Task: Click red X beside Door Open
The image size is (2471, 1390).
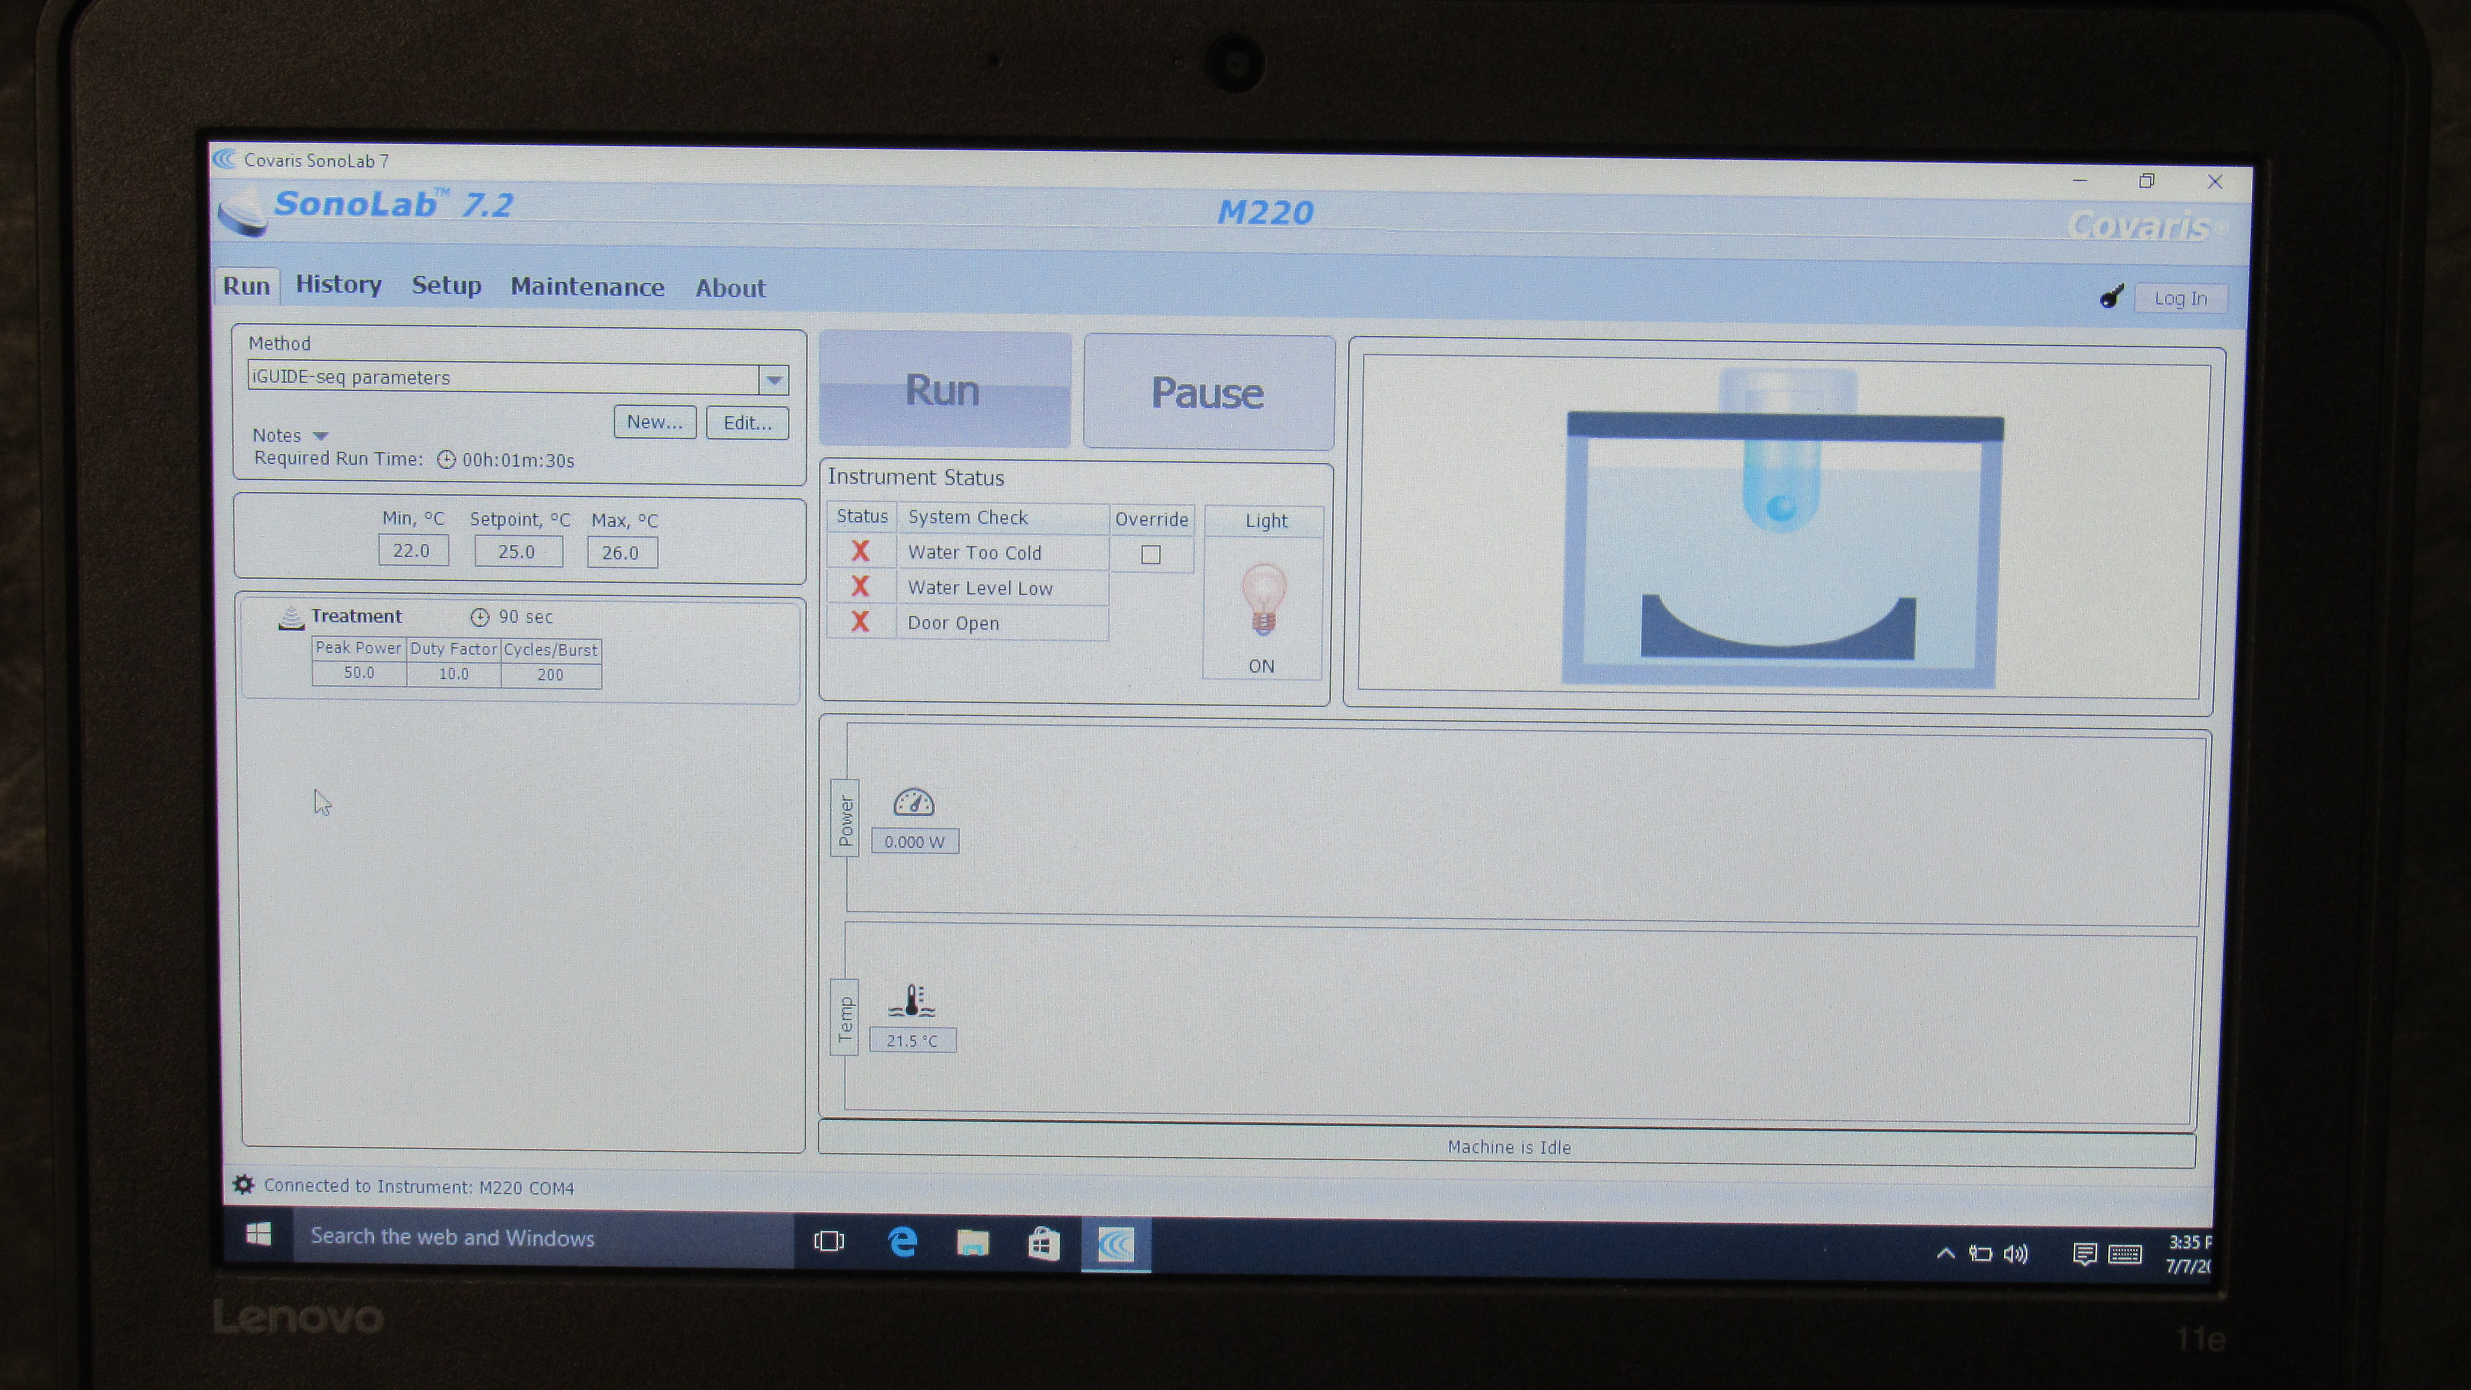Action: pyautogui.click(x=861, y=622)
